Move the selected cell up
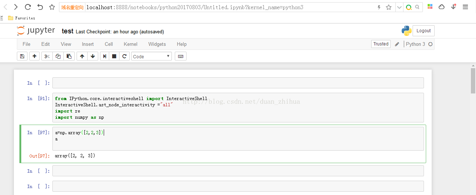476x195 pixels. tap(82, 56)
